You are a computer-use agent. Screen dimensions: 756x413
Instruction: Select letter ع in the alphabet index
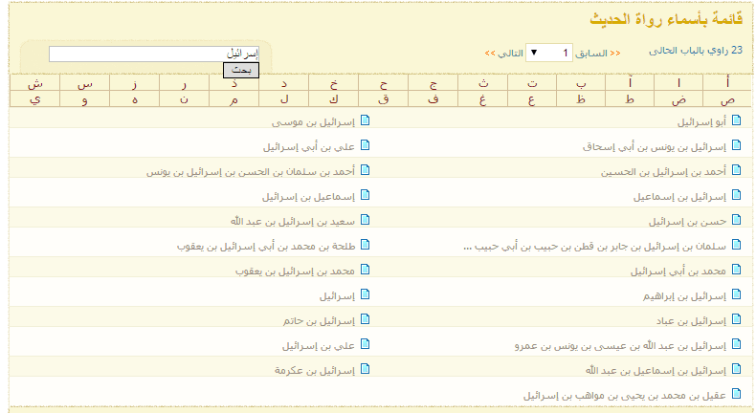(x=530, y=98)
